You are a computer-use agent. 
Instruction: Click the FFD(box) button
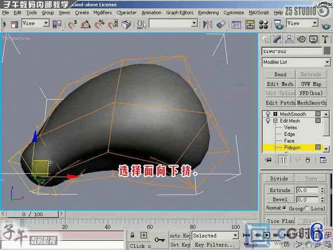[x=311, y=93]
